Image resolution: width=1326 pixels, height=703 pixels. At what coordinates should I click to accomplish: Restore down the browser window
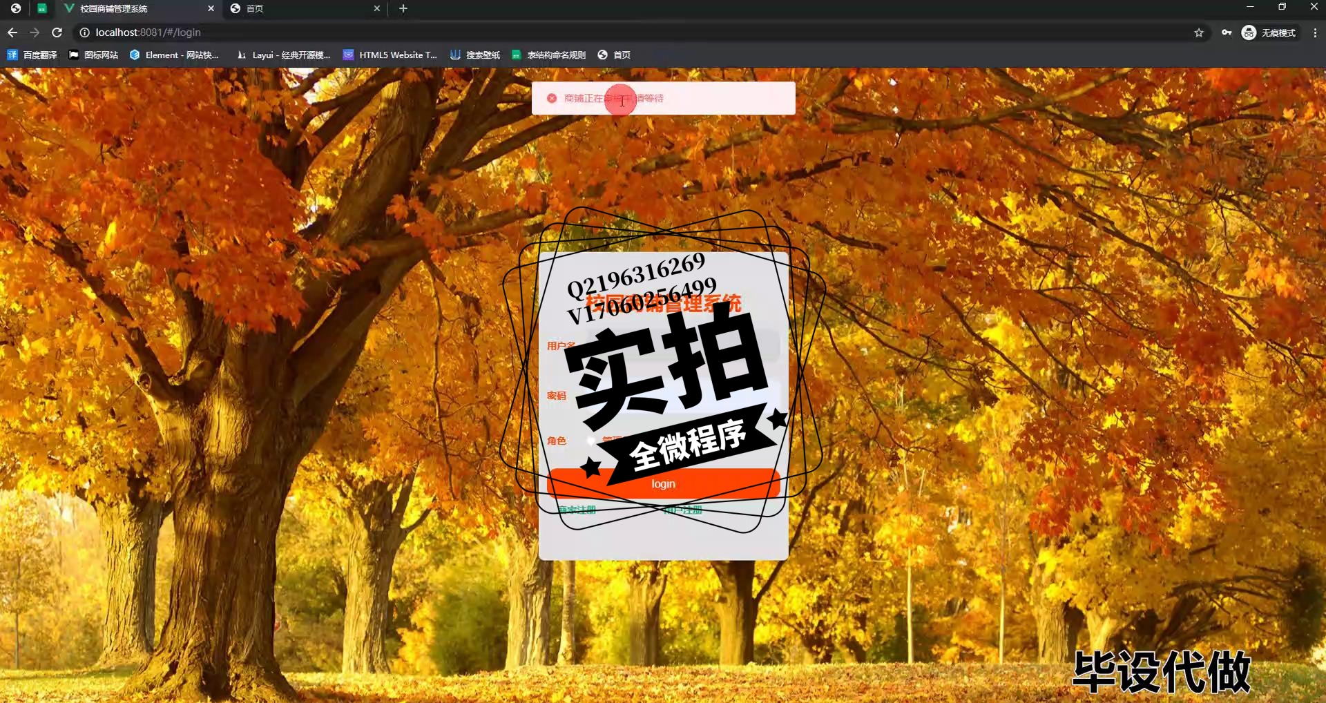point(1282,7)
